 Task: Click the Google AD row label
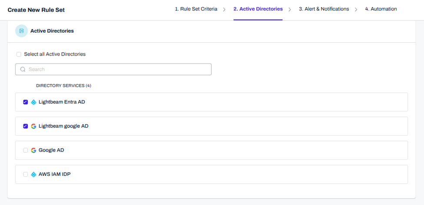coord(51,150)
